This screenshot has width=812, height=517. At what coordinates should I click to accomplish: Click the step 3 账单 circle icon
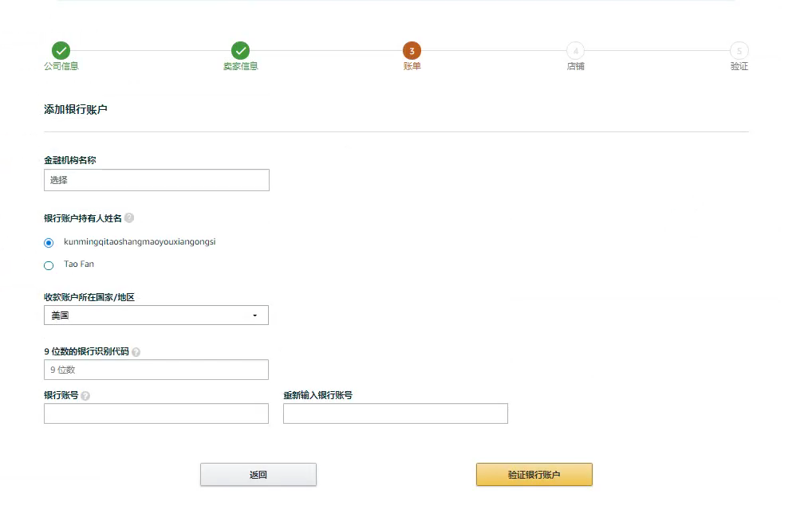(x=412, y=51)
